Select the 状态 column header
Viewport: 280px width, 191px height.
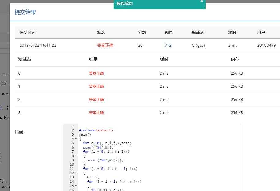tap(101, 32)
